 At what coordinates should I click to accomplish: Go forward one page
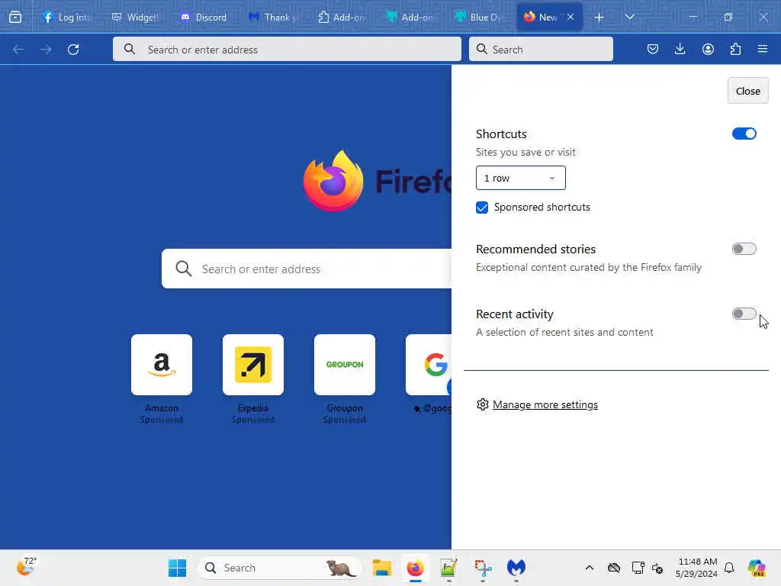pos(46,50)
